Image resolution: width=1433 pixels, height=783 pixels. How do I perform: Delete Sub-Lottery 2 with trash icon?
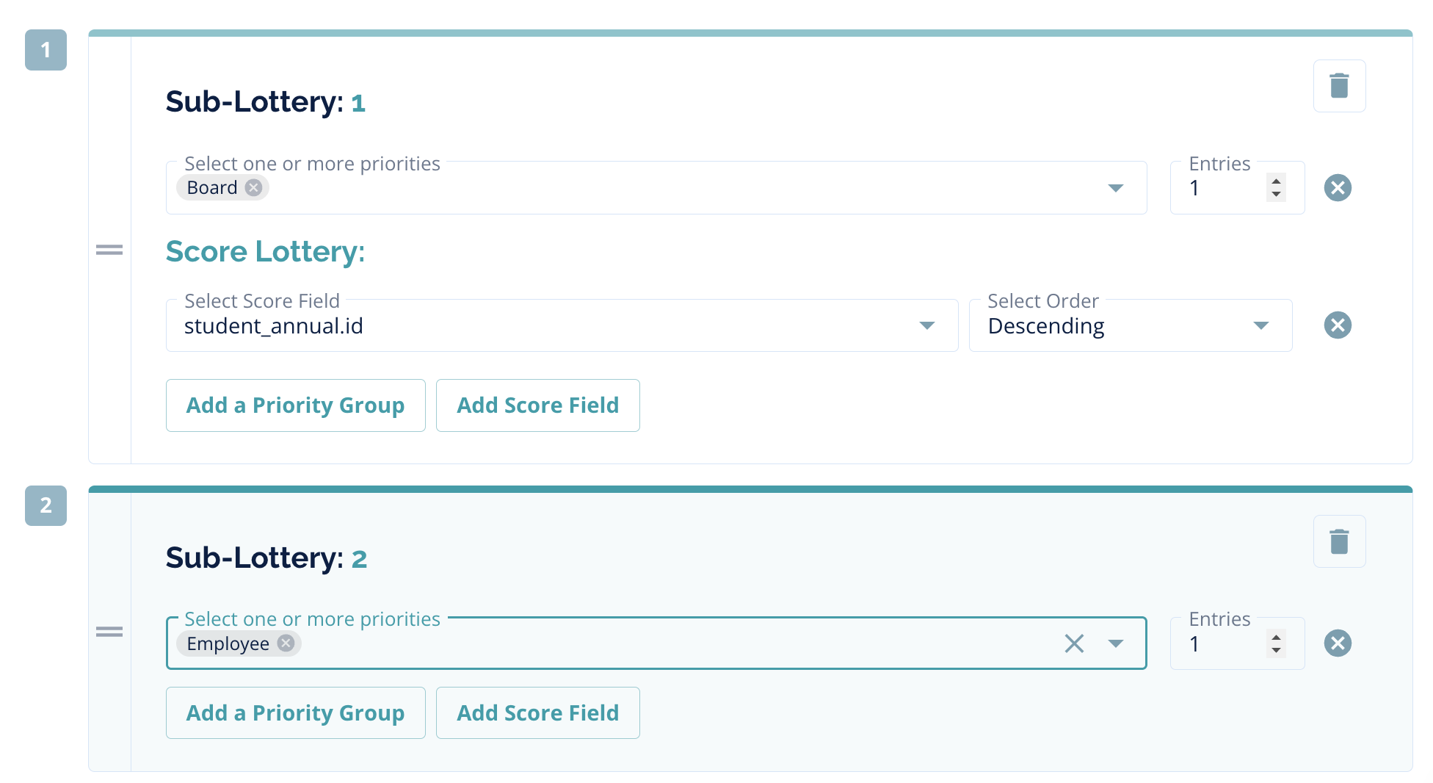point(1339,541)
